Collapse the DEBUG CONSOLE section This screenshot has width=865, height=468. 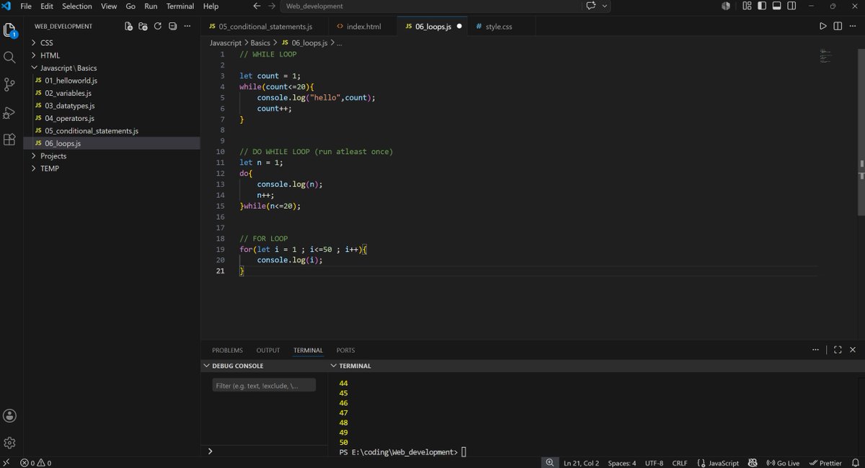[207, 366]
